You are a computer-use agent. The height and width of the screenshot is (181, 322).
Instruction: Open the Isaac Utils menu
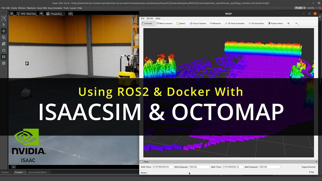coord(42,8)
